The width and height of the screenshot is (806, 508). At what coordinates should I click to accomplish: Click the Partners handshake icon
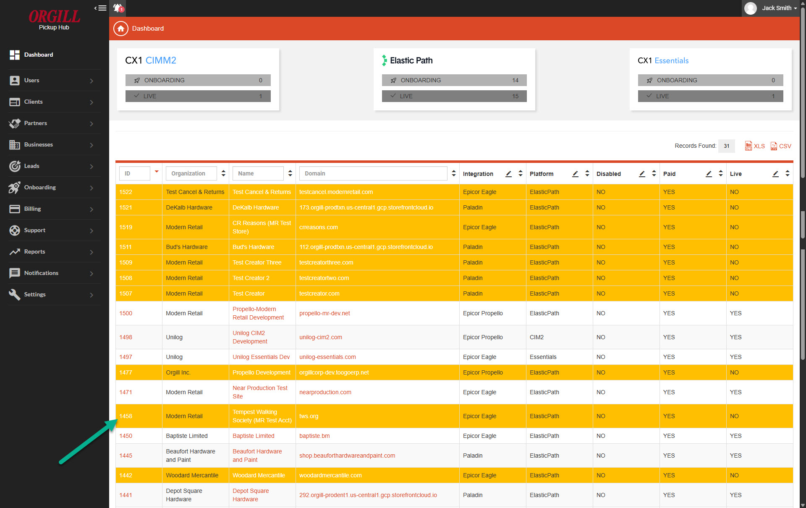(15, 123)
